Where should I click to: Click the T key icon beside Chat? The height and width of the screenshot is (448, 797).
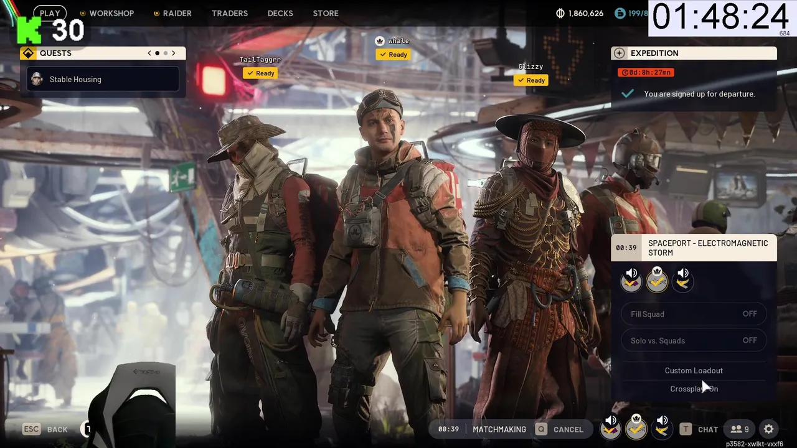pos(686,429)
